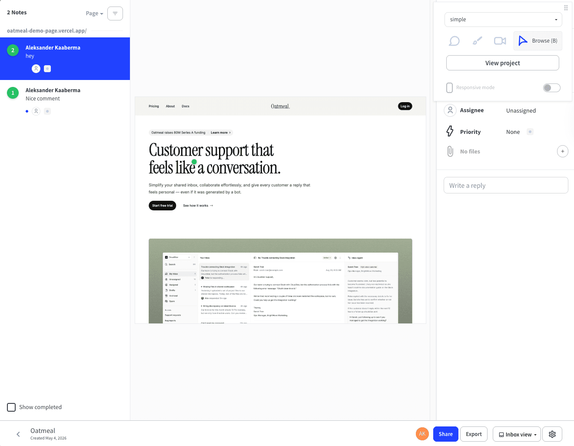The image size is (574, 446).
Task: Click the green number 2 note badge
Action: coord(13,50)
